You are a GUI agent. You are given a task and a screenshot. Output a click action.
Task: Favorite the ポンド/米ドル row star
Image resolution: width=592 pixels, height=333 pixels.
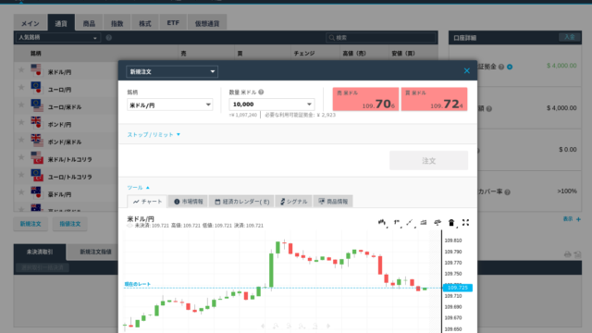(x=21, y=140)
